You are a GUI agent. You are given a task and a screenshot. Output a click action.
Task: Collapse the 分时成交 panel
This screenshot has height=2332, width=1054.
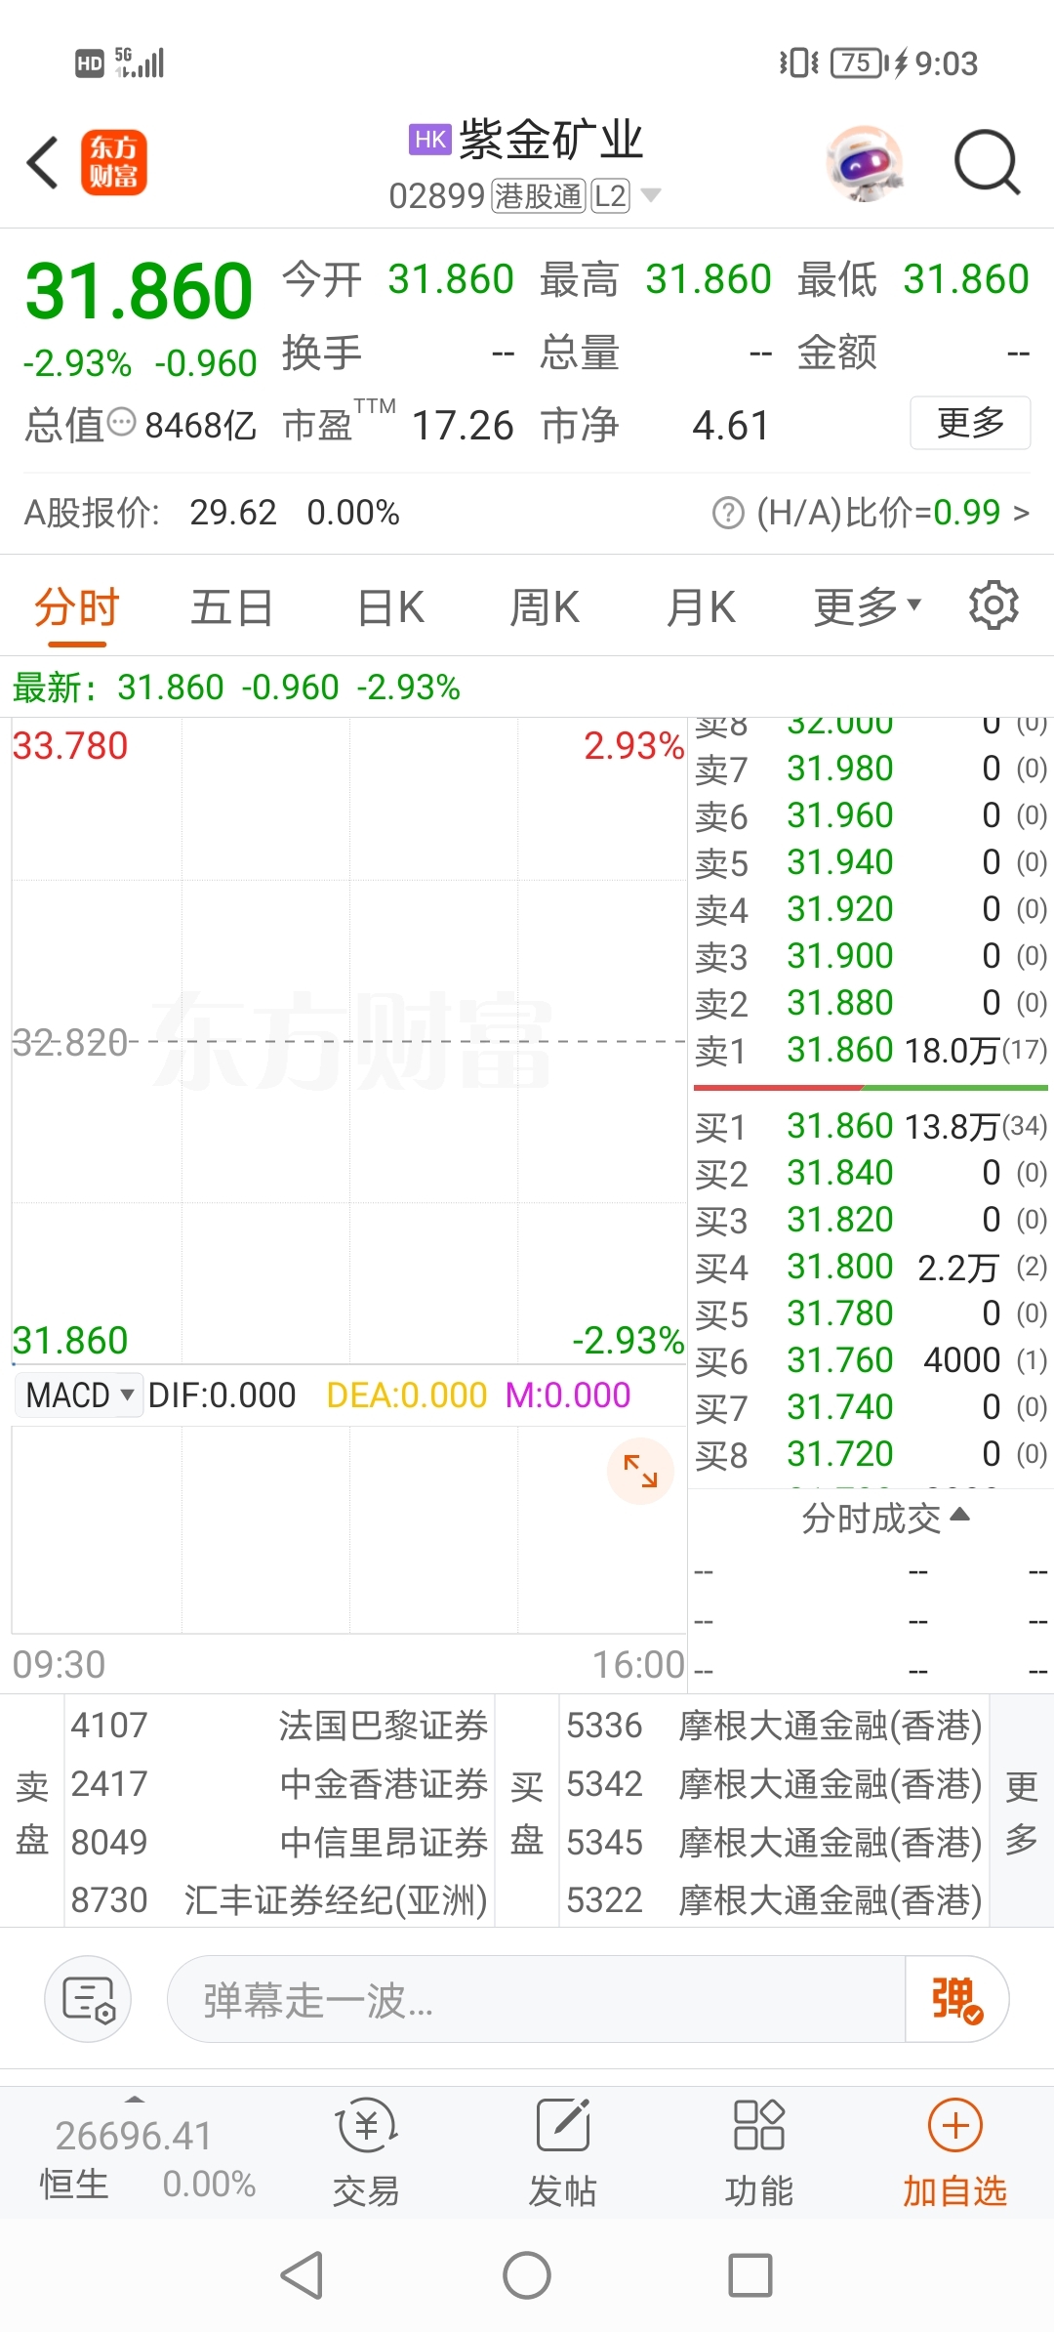point(884,1518)
